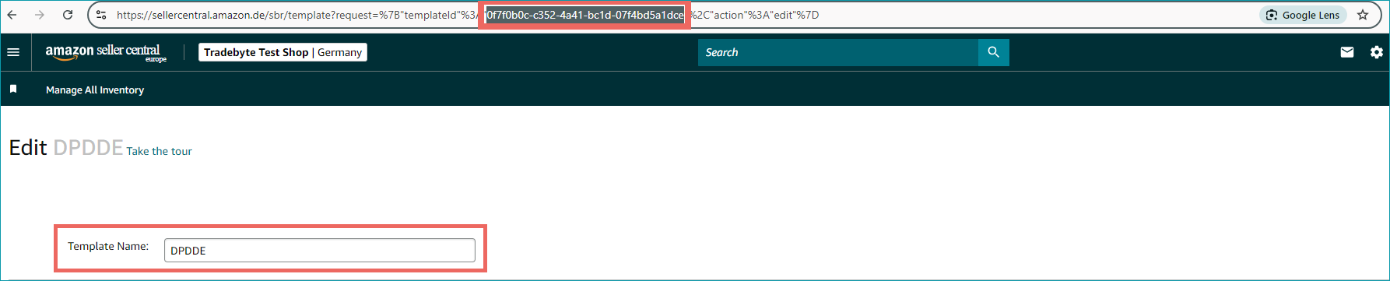Bookmark this page with the star icon
This screenshot has width=1390, height=281.
click(1363, 15)
